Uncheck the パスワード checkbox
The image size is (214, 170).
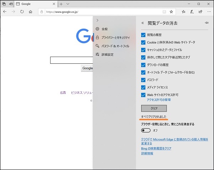click(x=143, y=80)
